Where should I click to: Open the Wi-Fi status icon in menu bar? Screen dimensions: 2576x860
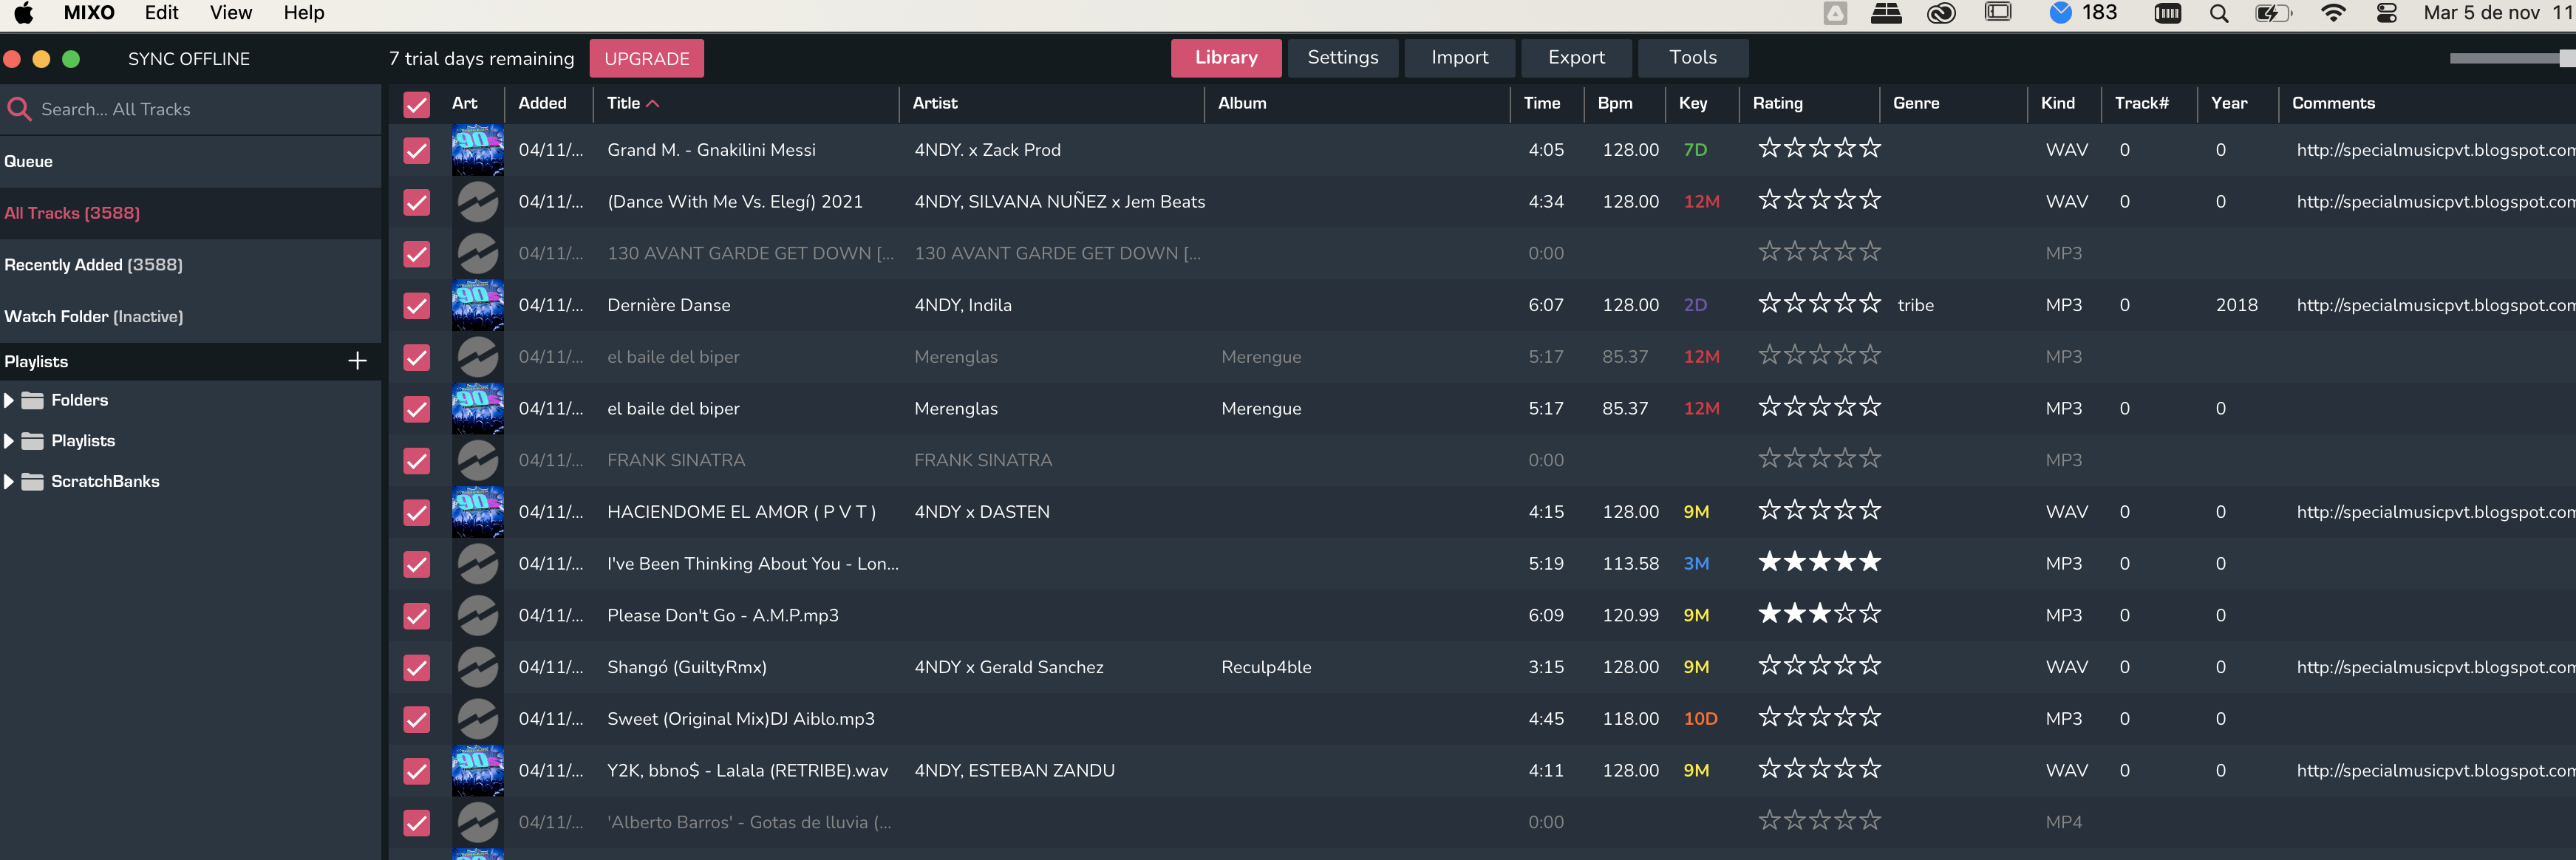pyautogui.click(x=2333, y=13)
